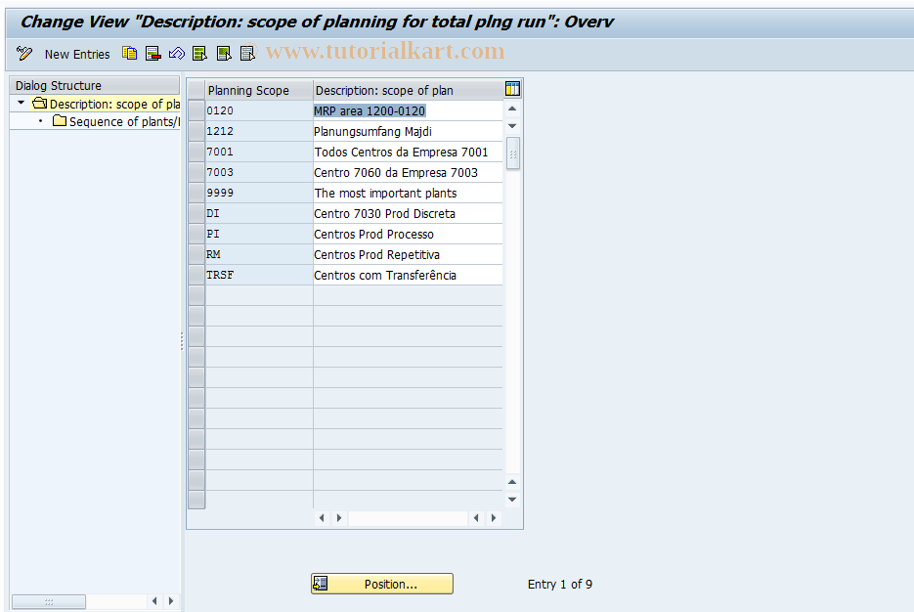Select the 1212 Planungsumfang Majdi entry

[371, 131]
